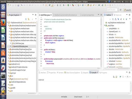Viewport: 132px width, 99px height.
Task: Click the Java EE perspective button
Action: (x=127, y=10)
